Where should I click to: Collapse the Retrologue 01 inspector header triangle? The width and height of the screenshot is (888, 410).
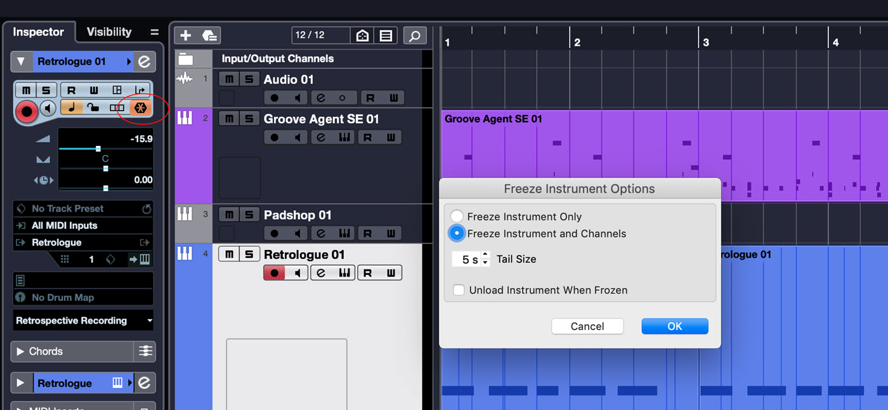(22, 62)
